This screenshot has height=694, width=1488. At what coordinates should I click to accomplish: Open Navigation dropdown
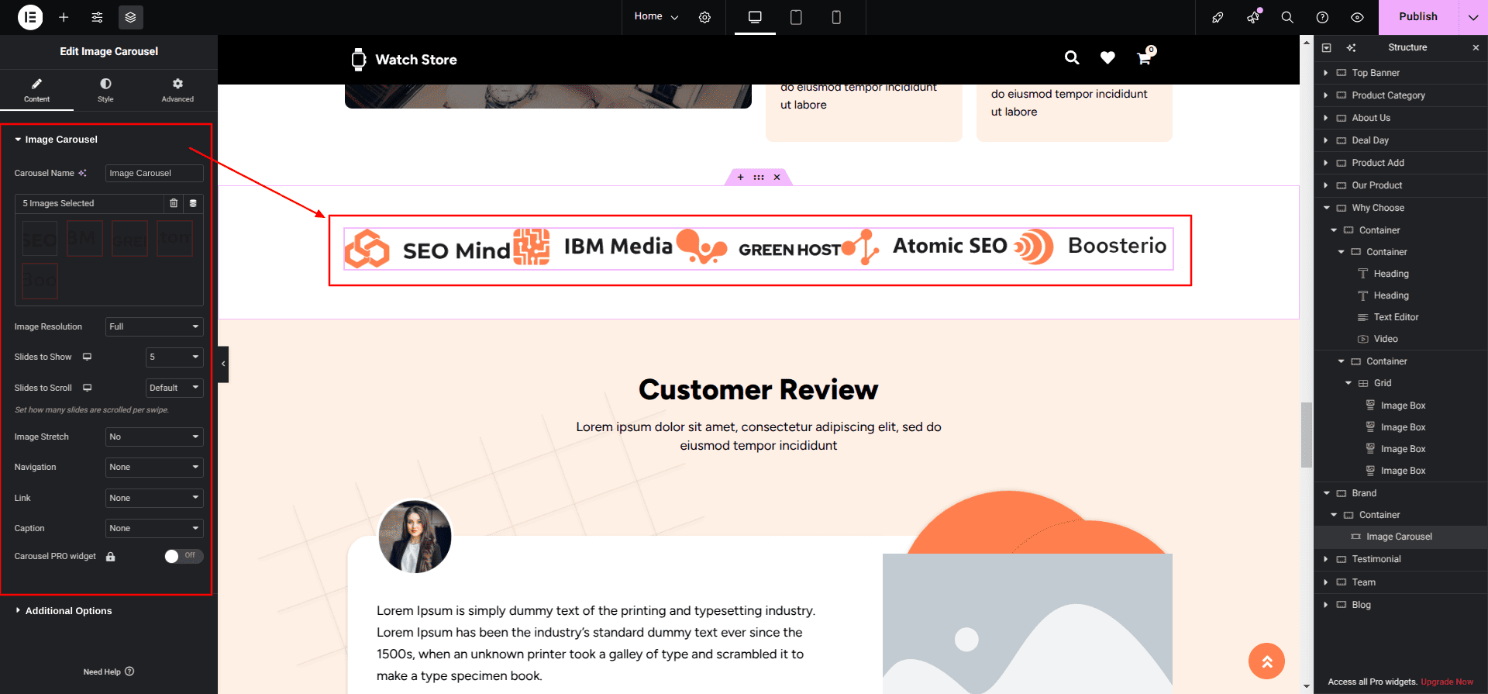(x=154, y=467)
